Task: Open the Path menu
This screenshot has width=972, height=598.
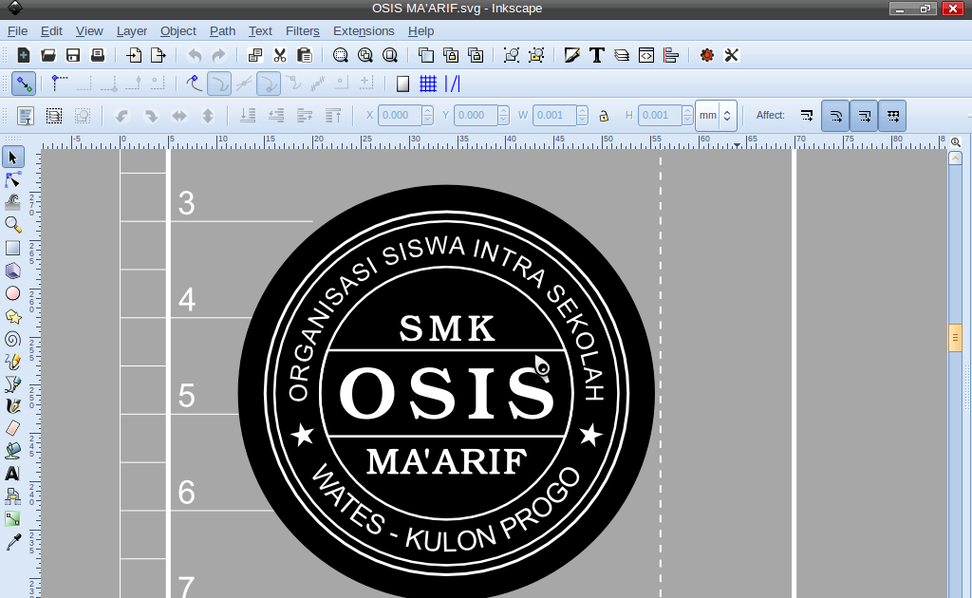Action: tap(222, 31)
